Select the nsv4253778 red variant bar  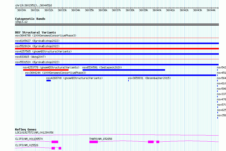tap(46, 70)
